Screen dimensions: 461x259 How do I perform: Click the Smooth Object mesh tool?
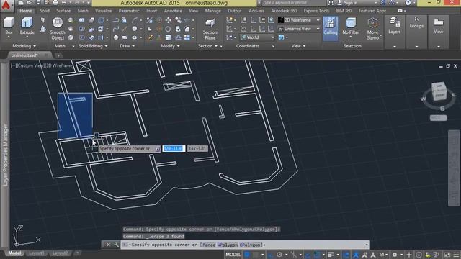(x=58, y=29)
